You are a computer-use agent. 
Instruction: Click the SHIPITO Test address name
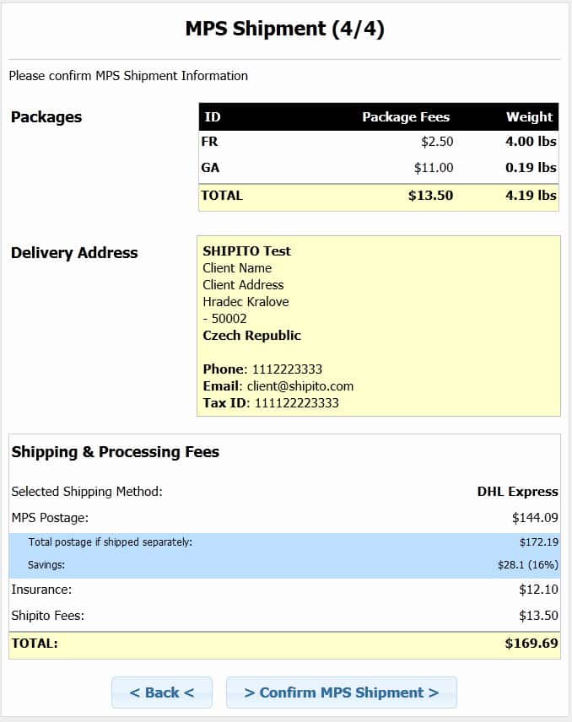[x=246, y=251]
